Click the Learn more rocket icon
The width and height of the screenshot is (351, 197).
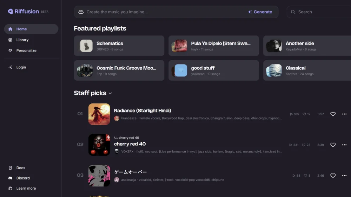click(10, 188)
